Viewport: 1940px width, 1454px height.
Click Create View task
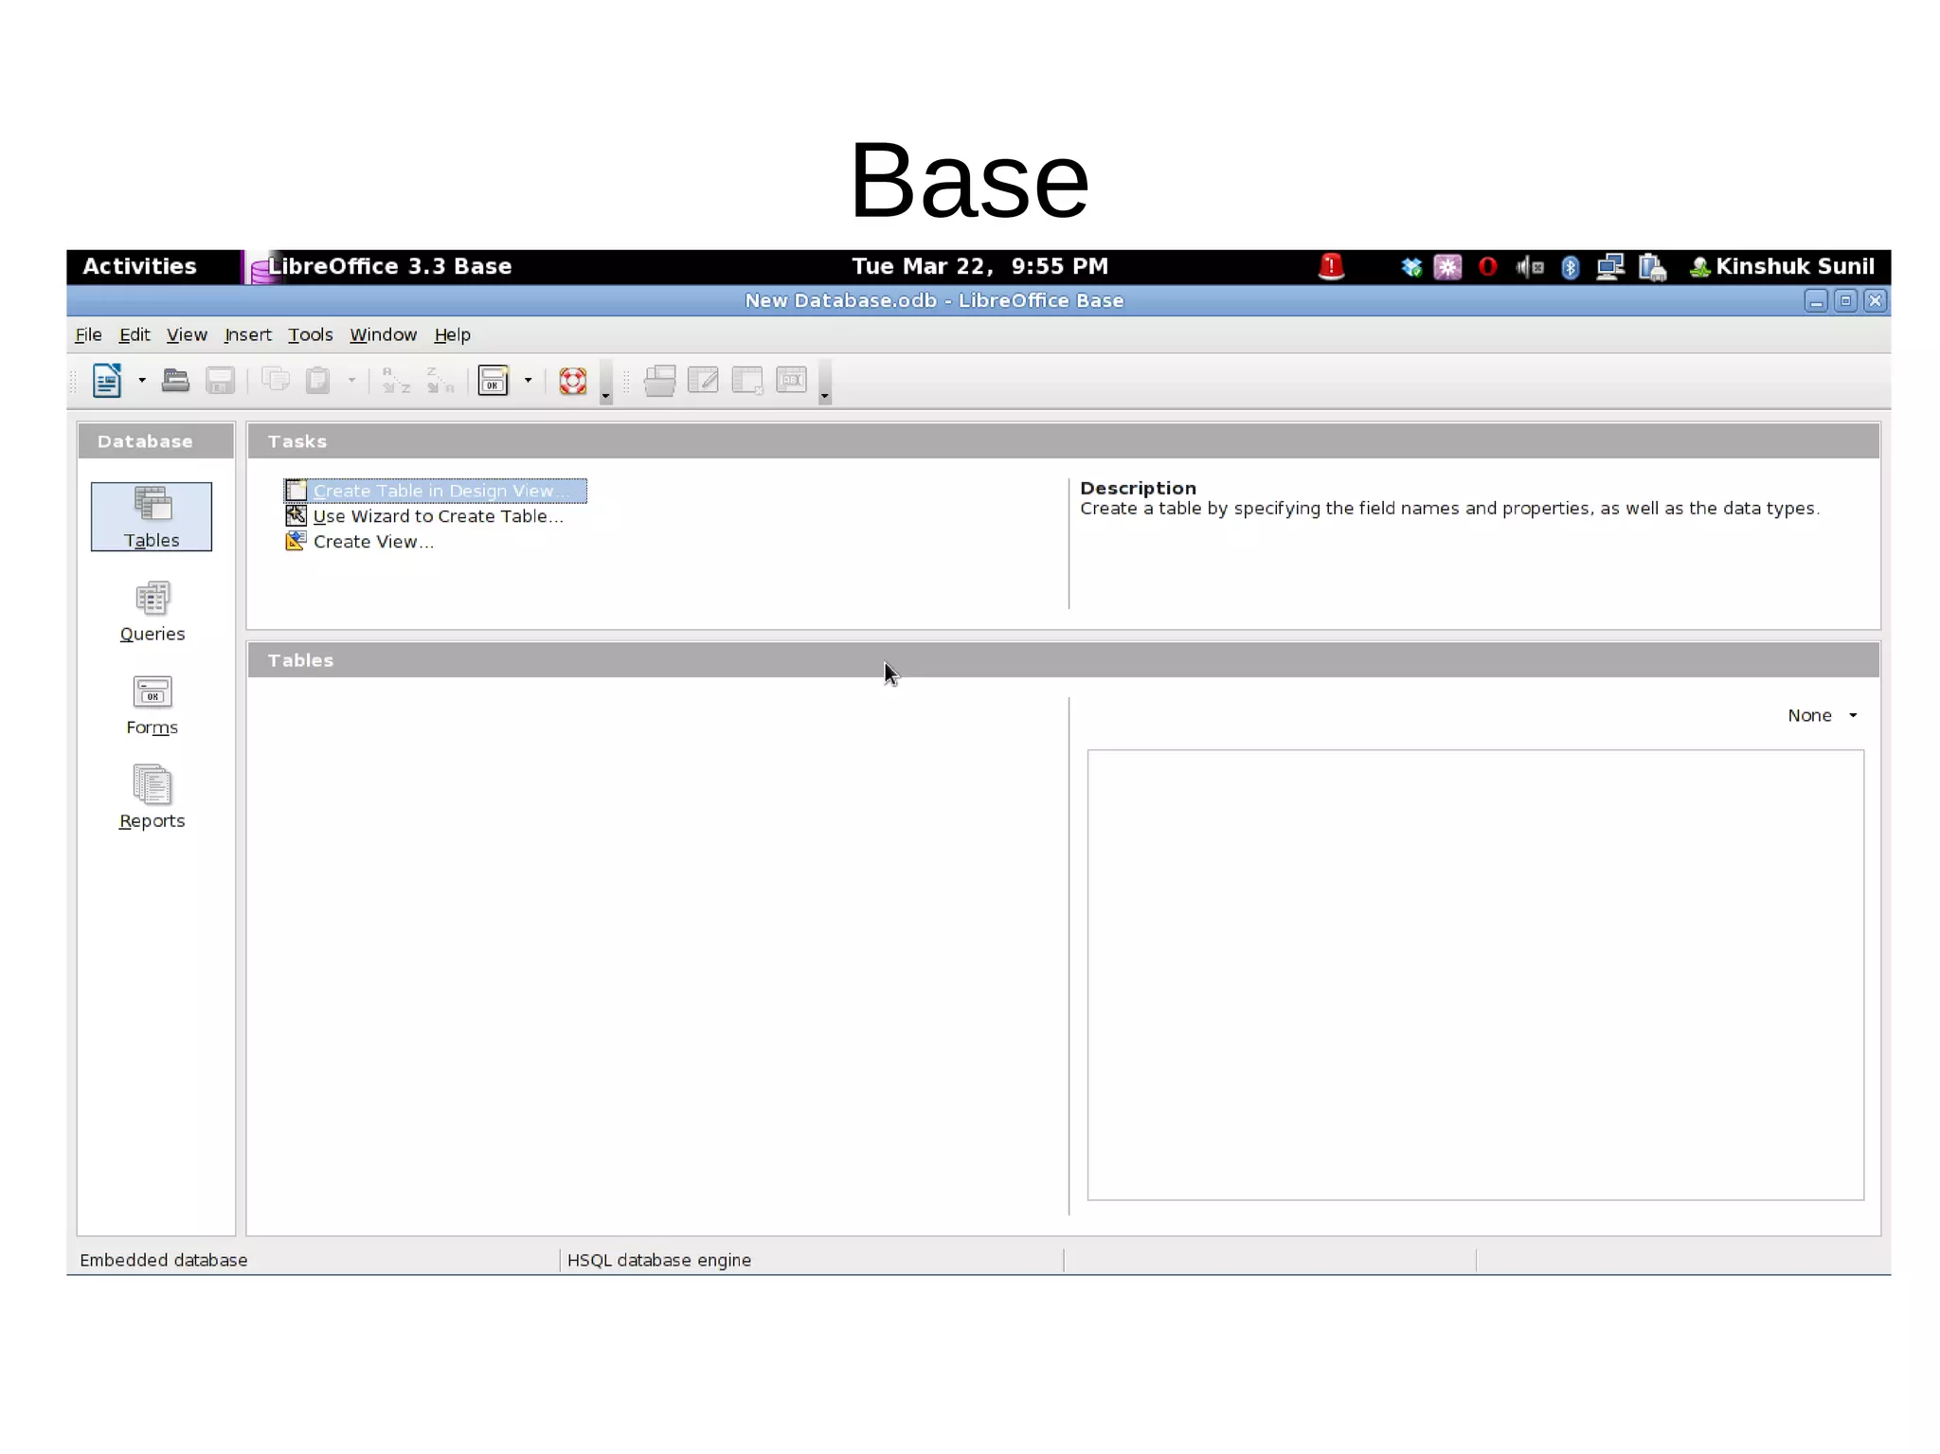pos(372,542)
